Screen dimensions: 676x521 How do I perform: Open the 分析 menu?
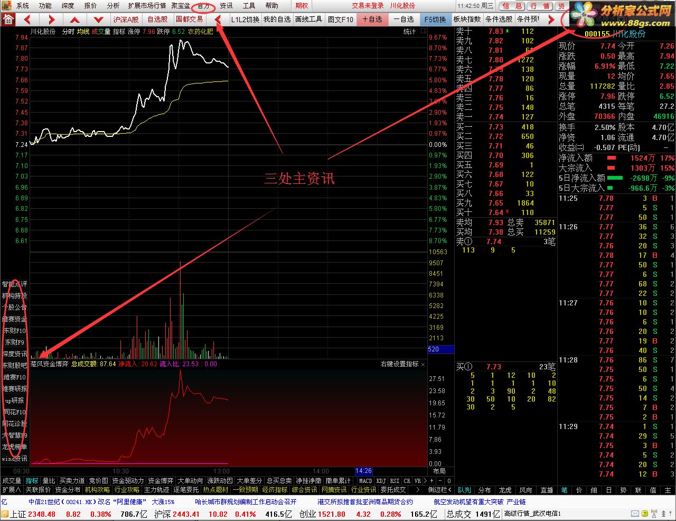tap(113, 6)
